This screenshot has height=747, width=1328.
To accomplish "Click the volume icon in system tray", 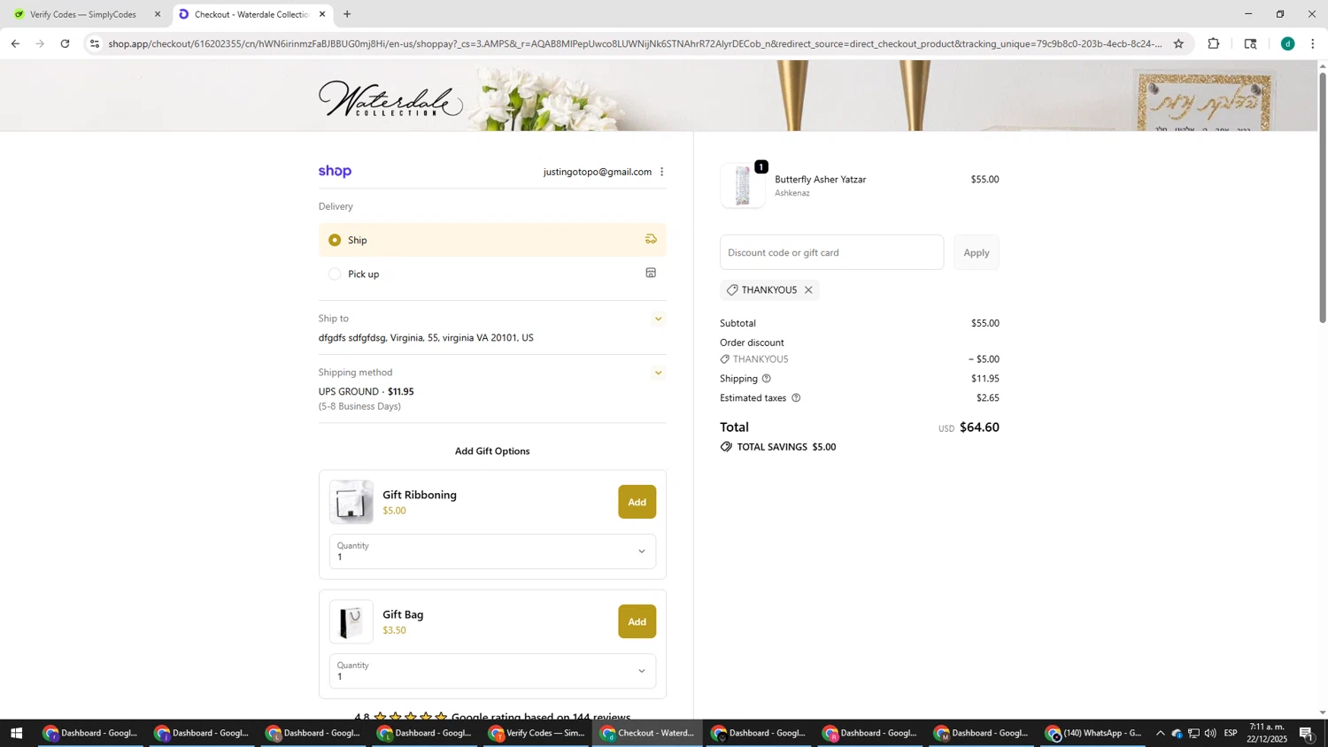I will pyautogui.click(x=1210, y=733).
